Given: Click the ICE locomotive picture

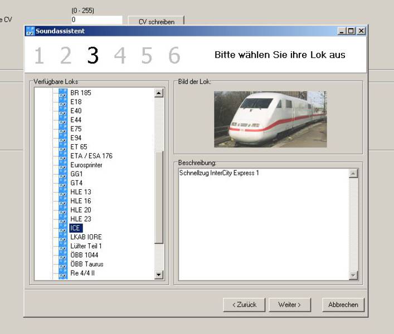Looking at the screenshot, I should (x=270, y=120).
